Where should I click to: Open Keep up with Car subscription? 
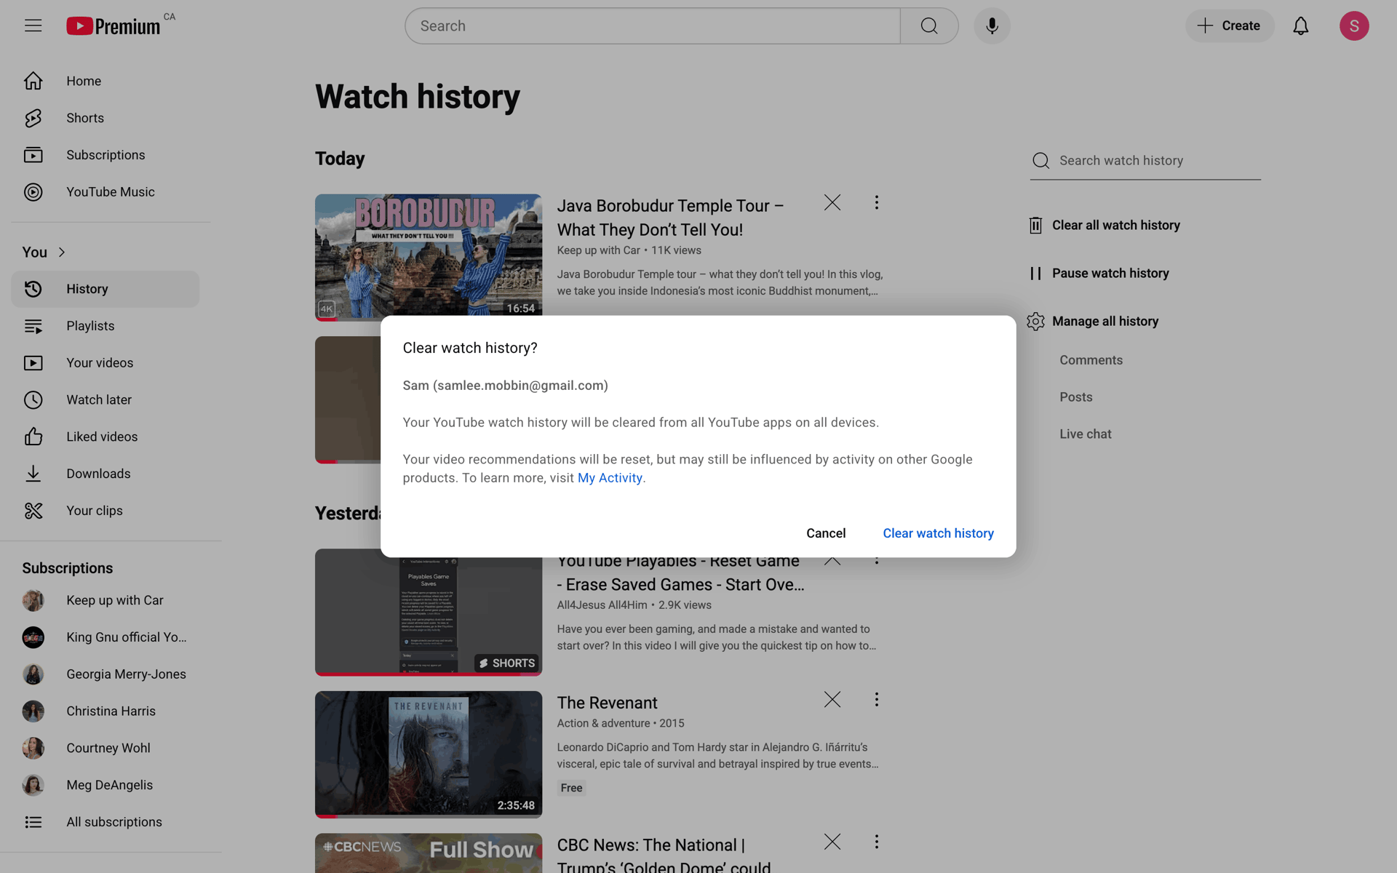point(106,600)
